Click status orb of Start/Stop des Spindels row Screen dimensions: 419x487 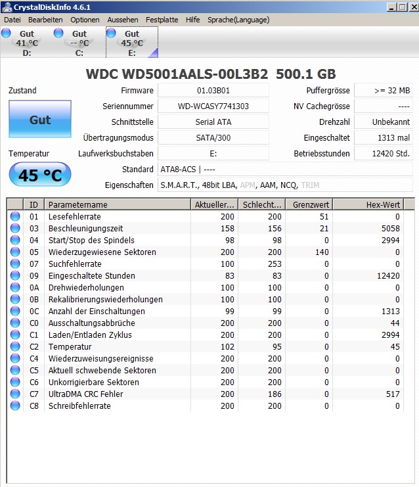tap(15, 240)
